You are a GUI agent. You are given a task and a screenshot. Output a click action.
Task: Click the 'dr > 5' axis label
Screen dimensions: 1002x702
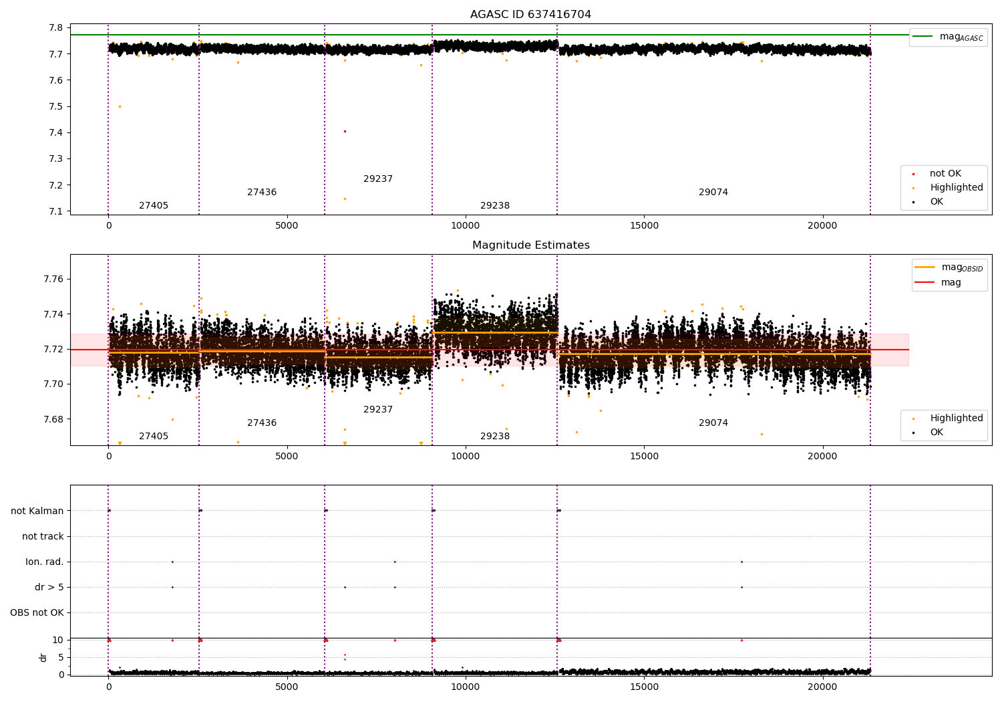tap(49, 587)
